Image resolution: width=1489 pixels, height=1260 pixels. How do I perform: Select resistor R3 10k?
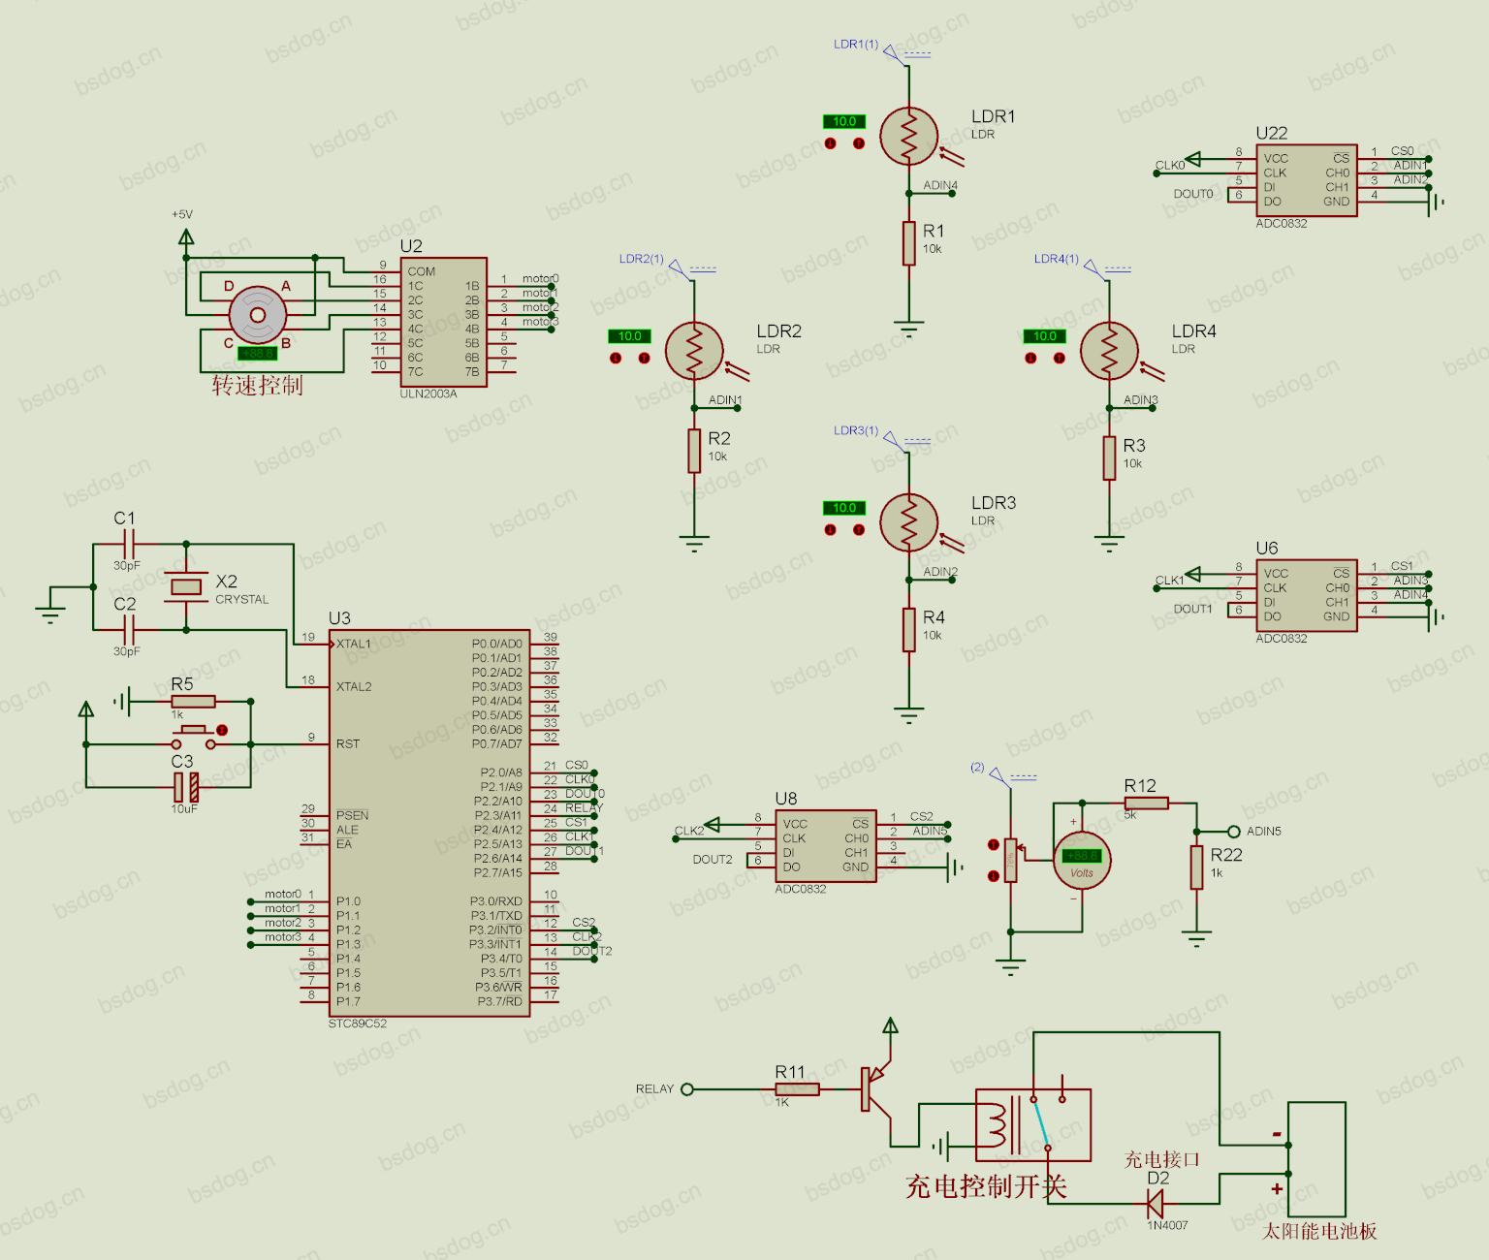1109,457
